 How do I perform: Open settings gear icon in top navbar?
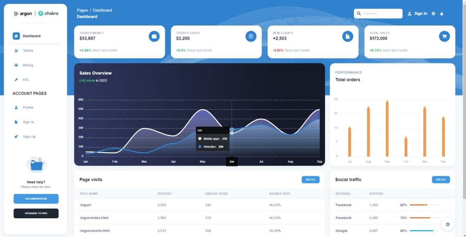point(433,13)
